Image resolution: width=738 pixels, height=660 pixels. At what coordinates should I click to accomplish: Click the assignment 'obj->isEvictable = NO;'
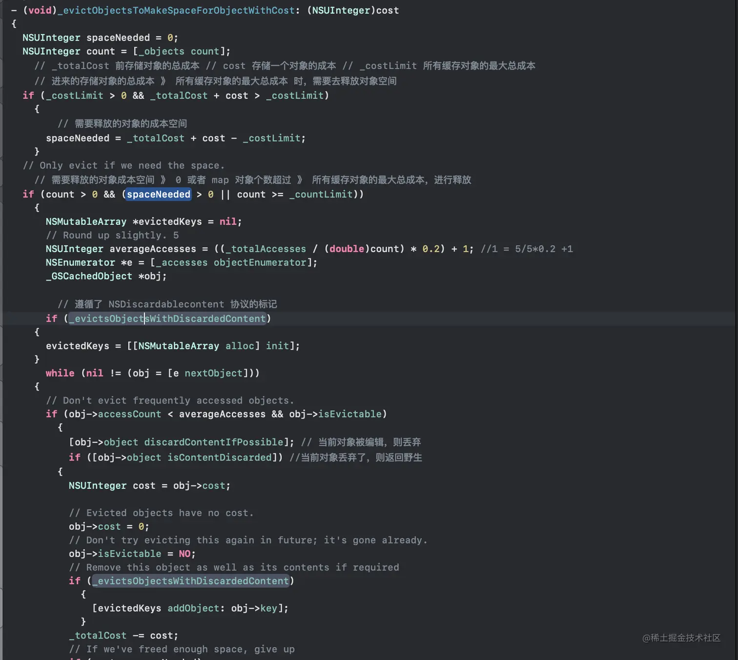click(132, 554)
